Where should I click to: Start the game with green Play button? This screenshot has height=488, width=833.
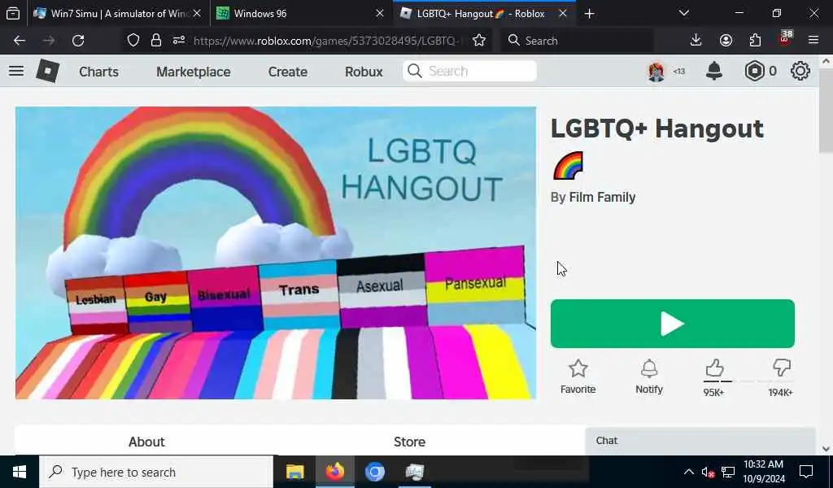click(x=672, y=324)
